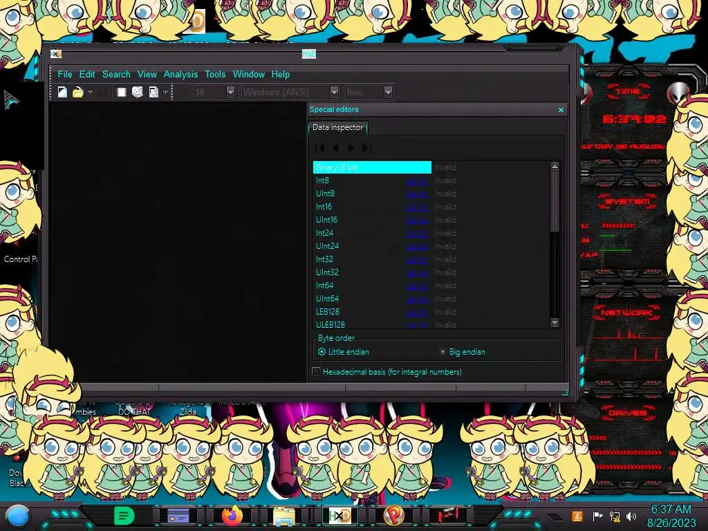This screenshot has height=531, width=708.
Task: Select the Int8 row in Data inspector
Action: [x=431, y=180]
